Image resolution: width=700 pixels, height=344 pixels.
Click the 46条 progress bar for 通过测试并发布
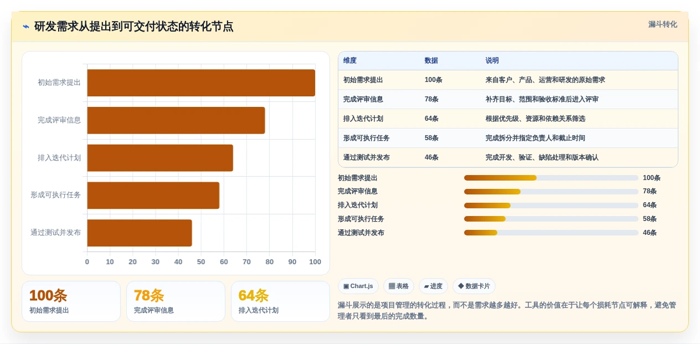click(x=551, y=233)
